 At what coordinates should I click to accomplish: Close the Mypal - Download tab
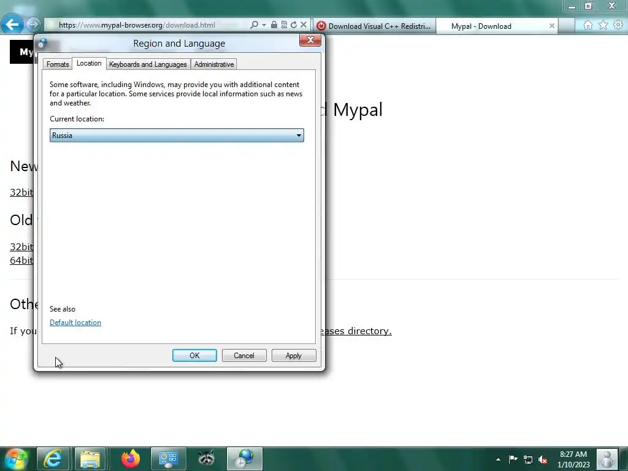pos(551,26)
